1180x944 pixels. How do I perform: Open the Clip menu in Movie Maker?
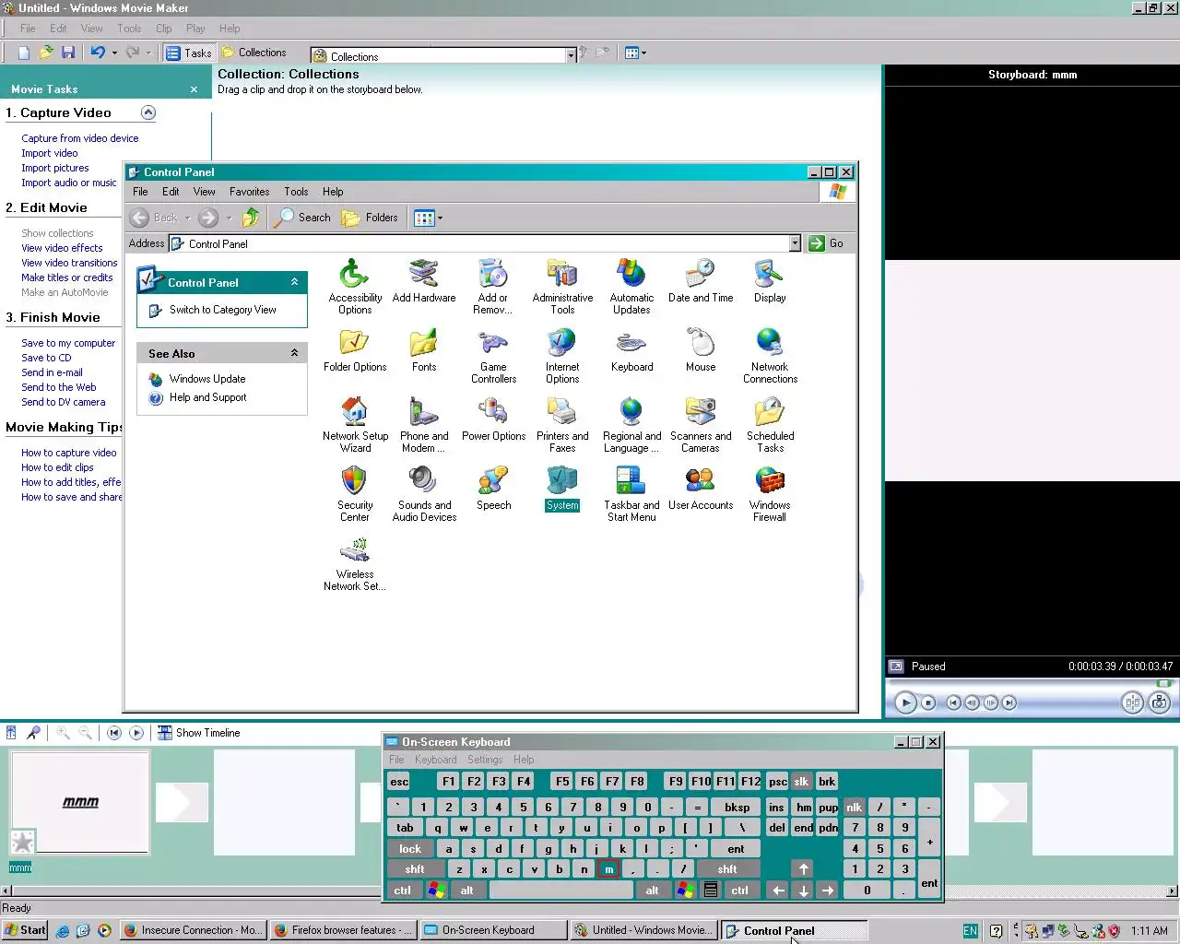point(163,29)
